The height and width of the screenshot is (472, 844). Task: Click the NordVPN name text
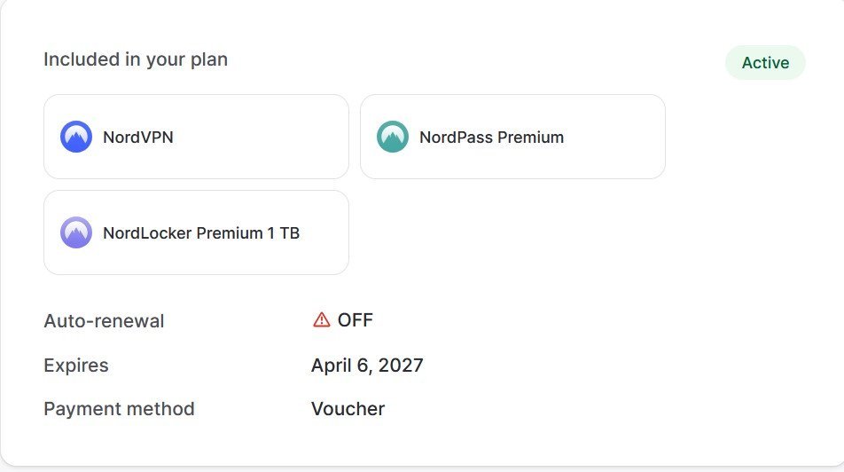[138, 138]
